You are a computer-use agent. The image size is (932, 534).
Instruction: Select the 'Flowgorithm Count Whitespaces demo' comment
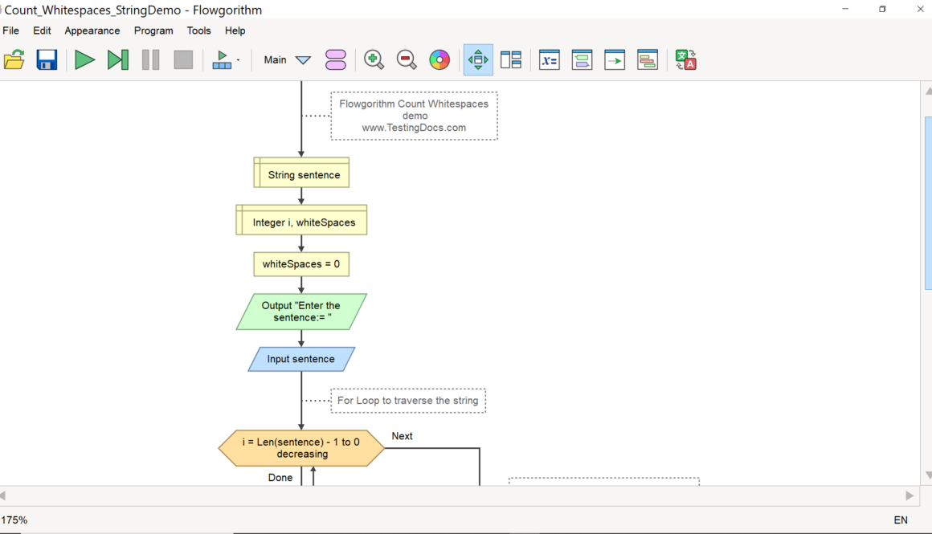[415, 116]
